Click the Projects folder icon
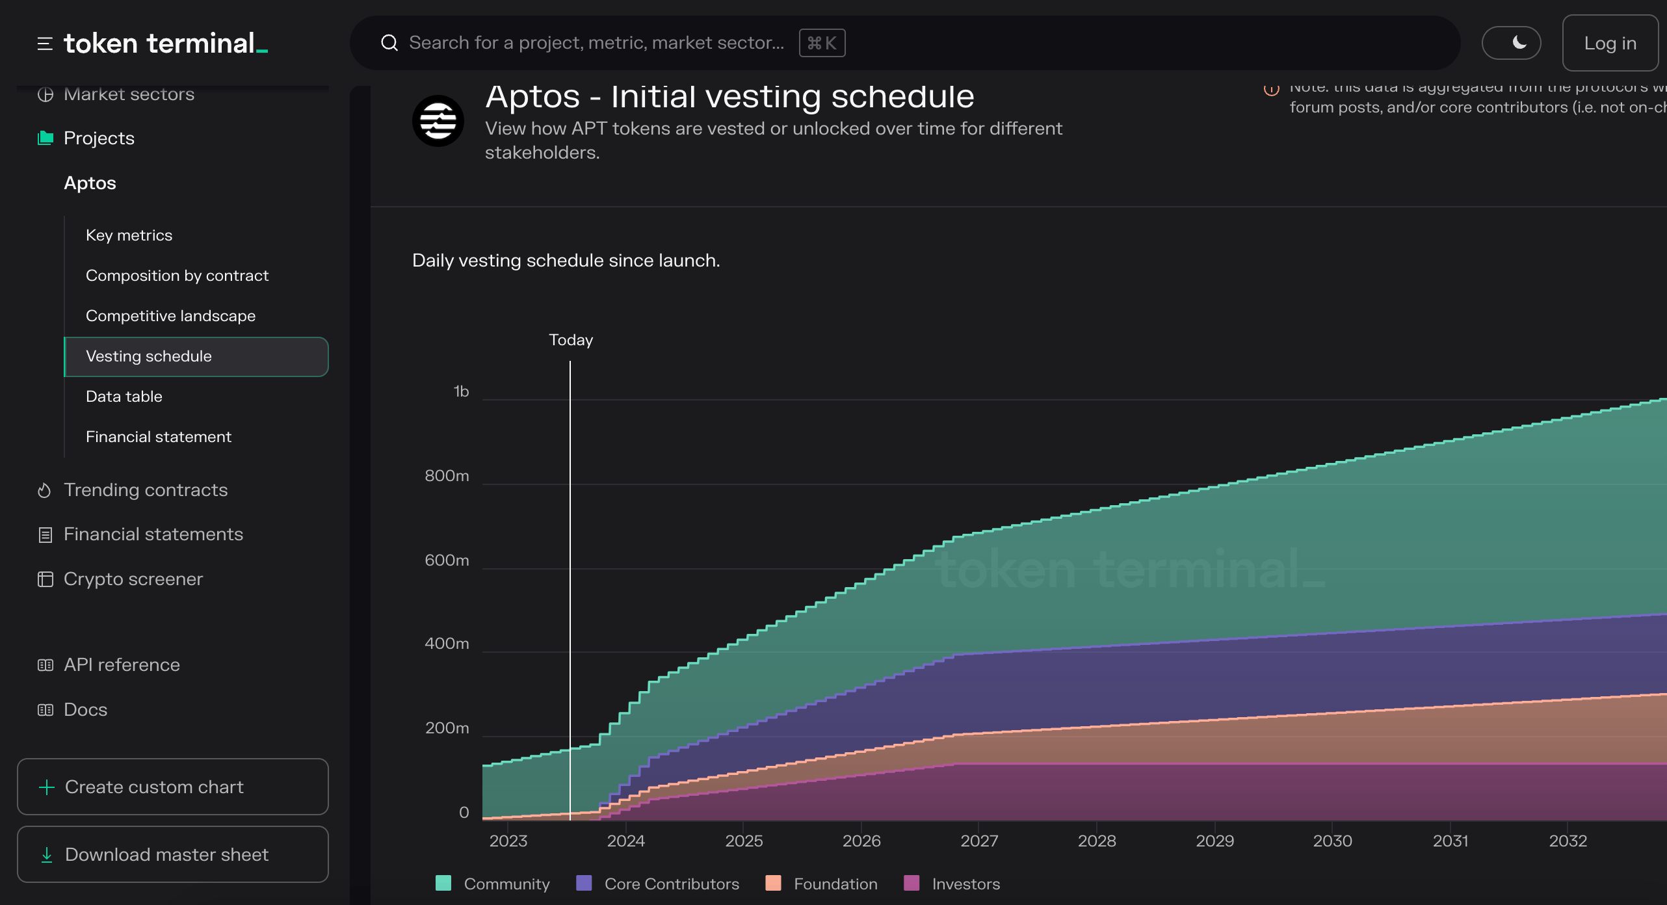 [45, 138]
